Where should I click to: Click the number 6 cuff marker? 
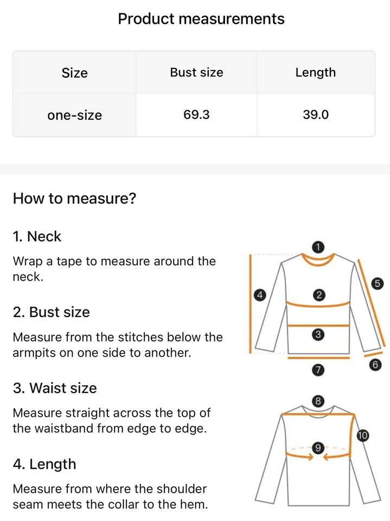374,365
